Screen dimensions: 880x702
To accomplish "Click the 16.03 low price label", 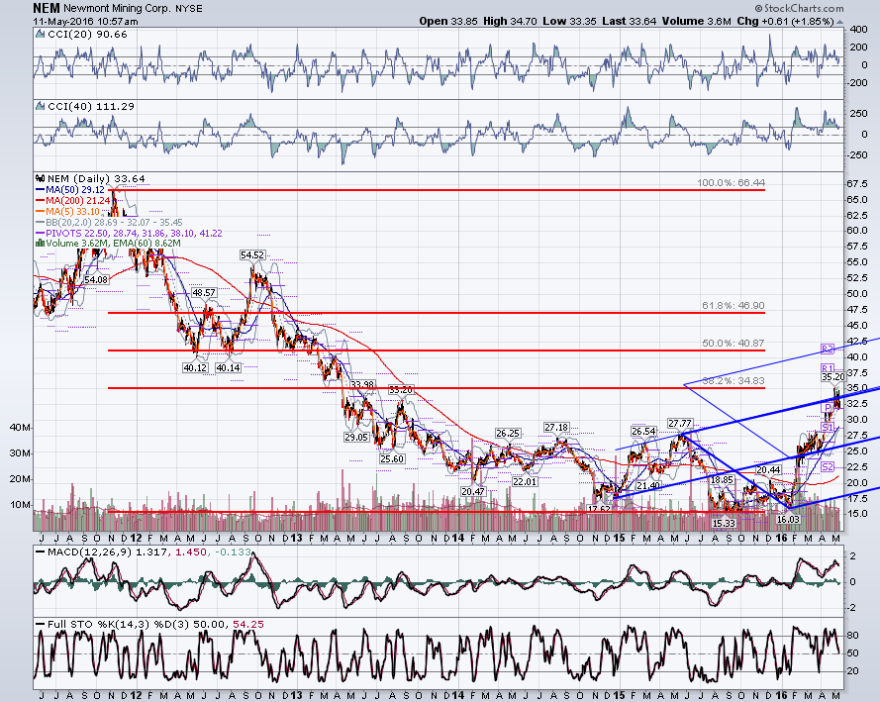I will [787, 519].
